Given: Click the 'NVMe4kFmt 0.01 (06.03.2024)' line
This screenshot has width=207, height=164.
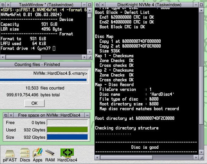Looking at the screenshot, I should pyautogui.click(x=31, y=15).
